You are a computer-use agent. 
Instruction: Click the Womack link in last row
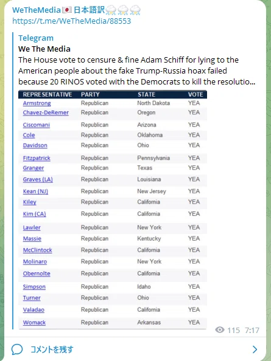click(34, 323)
